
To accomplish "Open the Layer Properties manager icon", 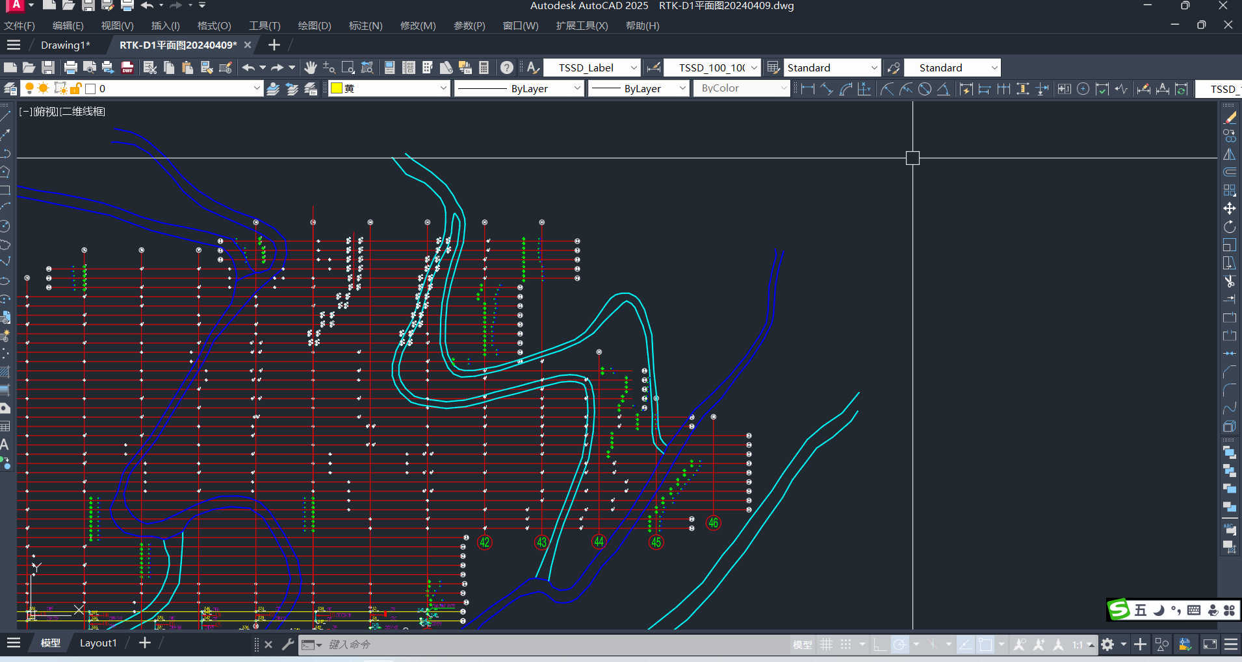I will tap(10, 89).
